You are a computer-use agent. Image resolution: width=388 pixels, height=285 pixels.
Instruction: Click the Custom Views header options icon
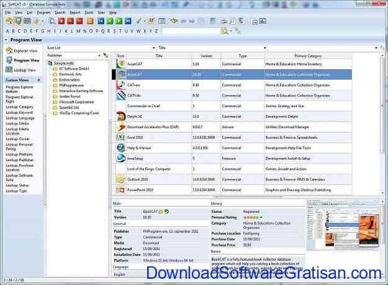click(x=38, y=80)
